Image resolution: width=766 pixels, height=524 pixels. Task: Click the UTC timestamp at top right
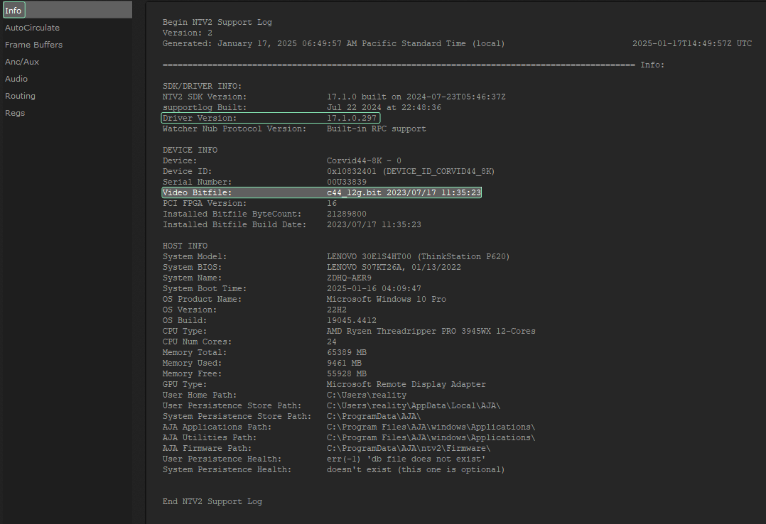[x=691, y=43]
